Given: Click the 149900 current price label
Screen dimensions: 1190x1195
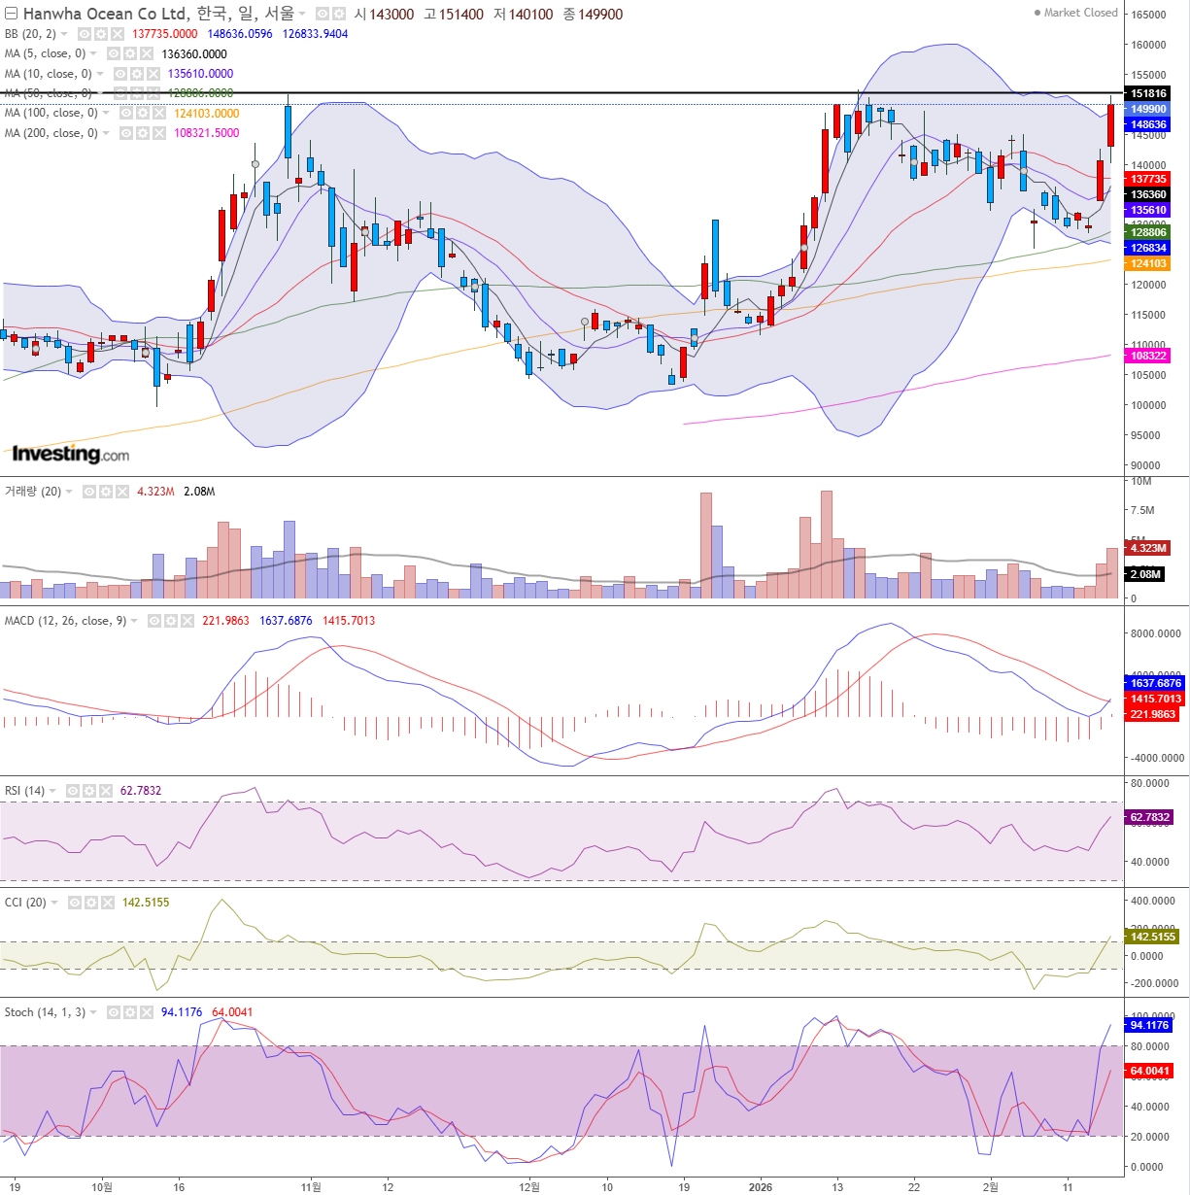Looking at the screenshot, I should (x=1148, y=109).
